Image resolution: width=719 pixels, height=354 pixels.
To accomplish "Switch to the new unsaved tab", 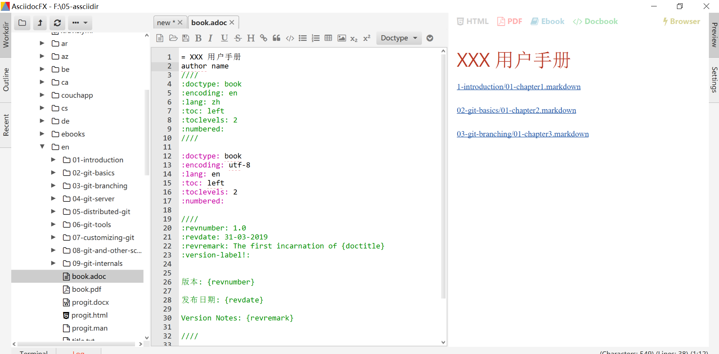I will [x=167, y=22].
